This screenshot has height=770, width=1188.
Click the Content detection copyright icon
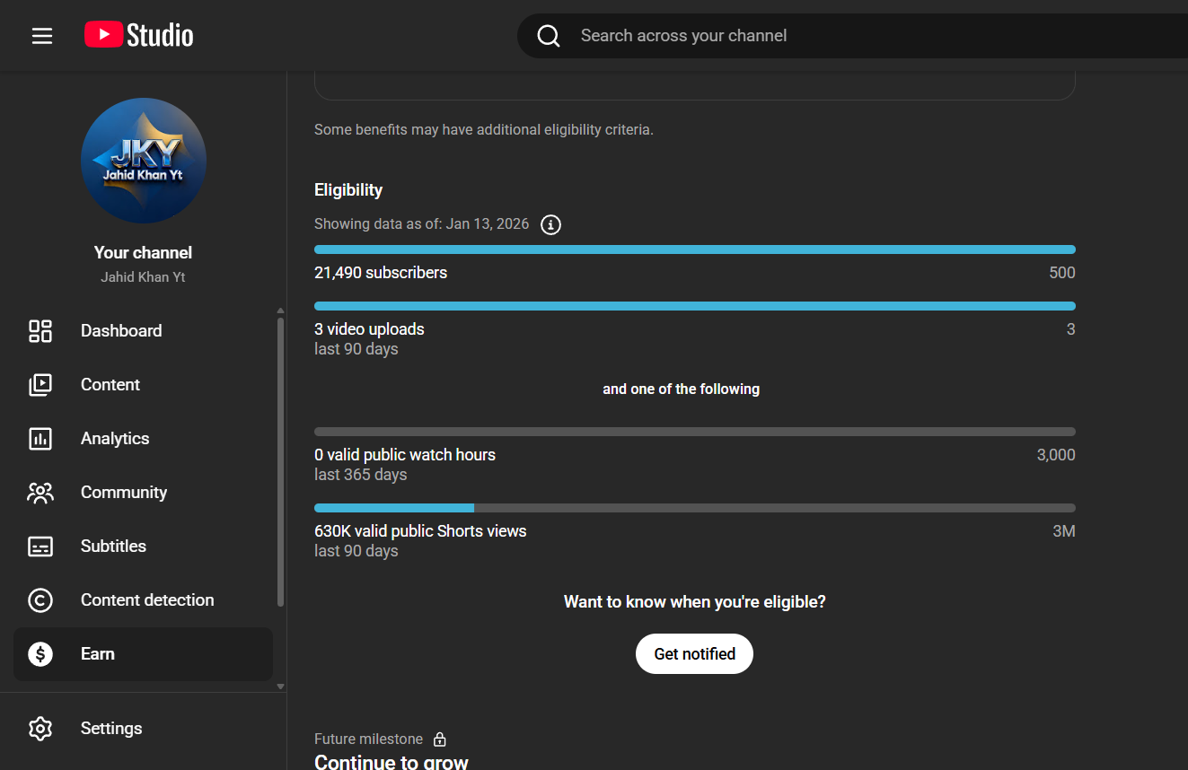coord(40,600)
